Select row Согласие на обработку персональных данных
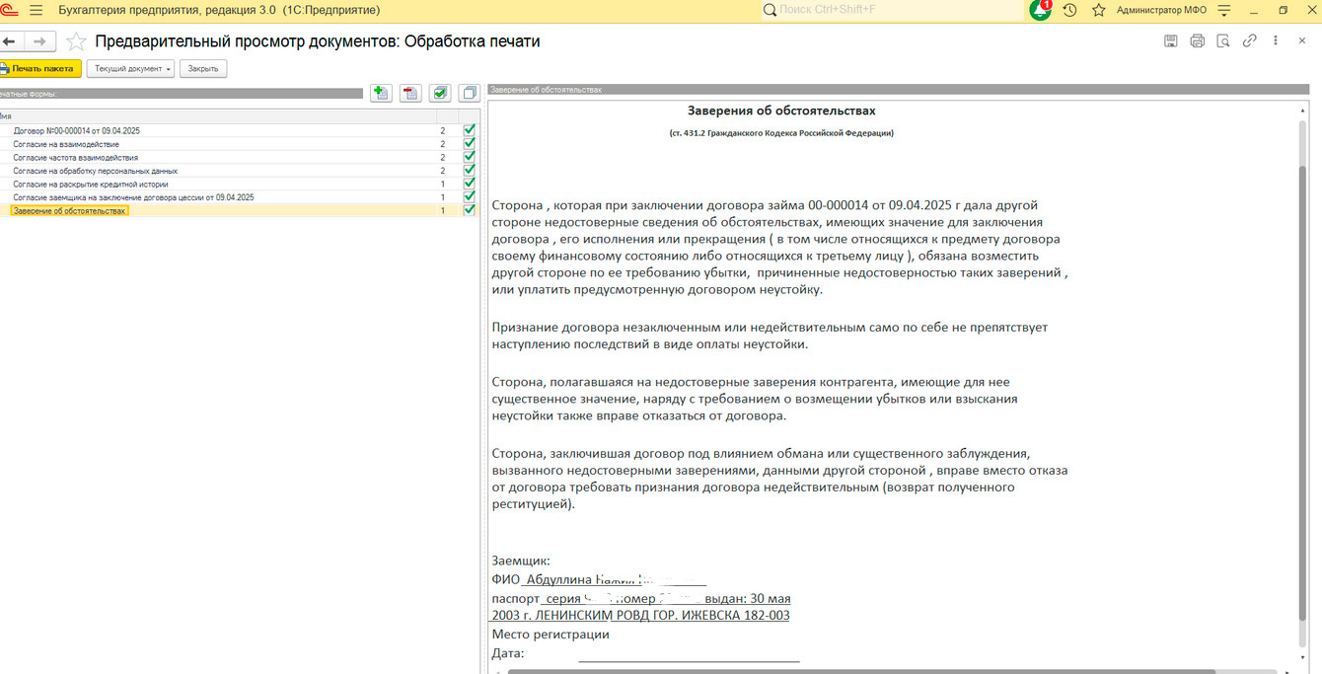The width and height of the screenshot is (1322, 674). (240, 171)
